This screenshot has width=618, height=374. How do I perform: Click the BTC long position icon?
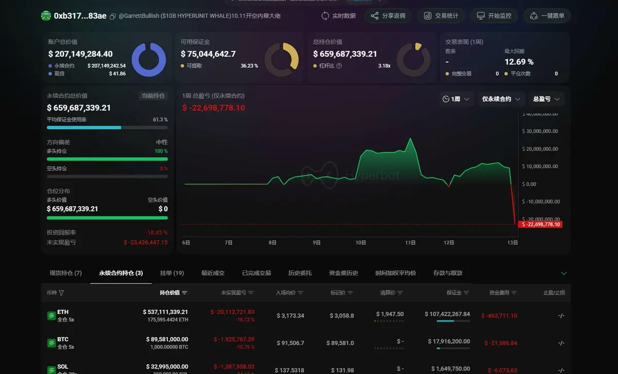[51, 343]
